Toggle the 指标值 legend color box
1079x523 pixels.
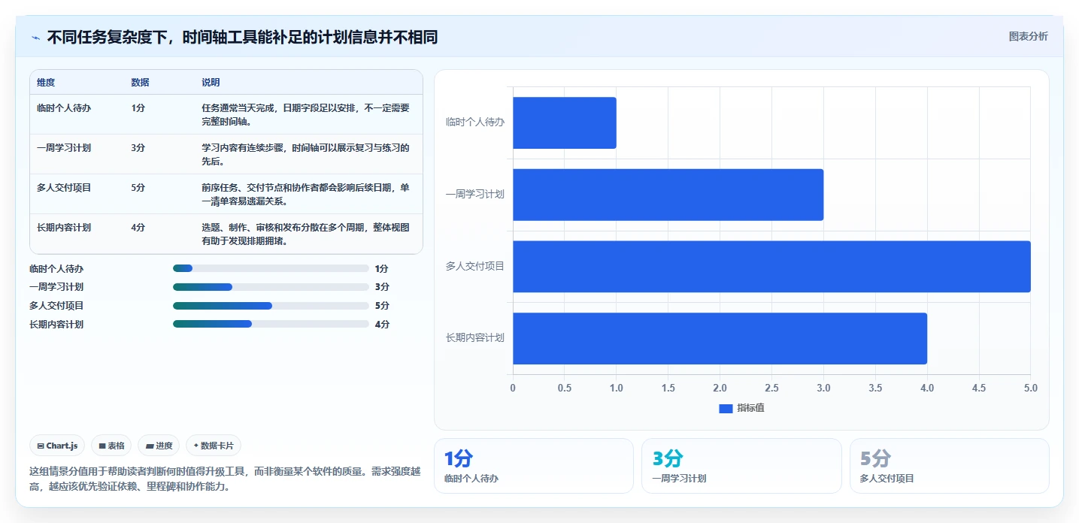coord(726,408)
